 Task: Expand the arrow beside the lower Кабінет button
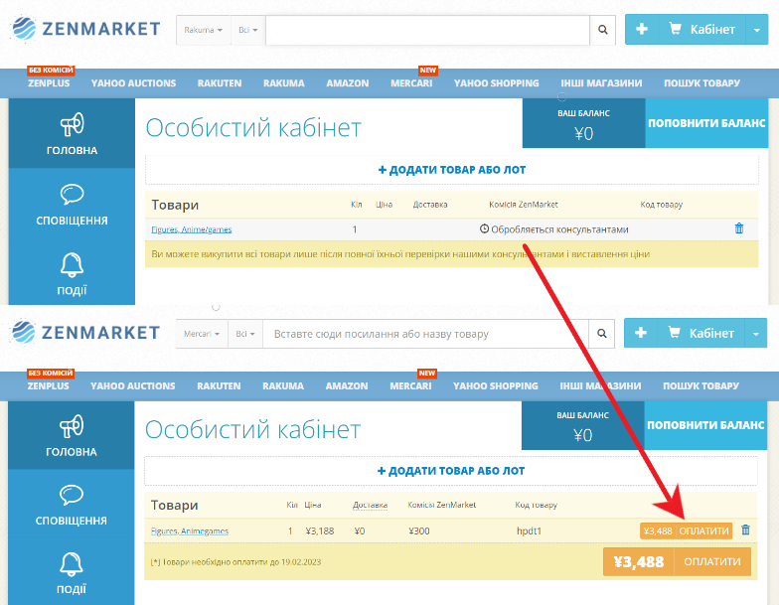click(x=755, y=334)
